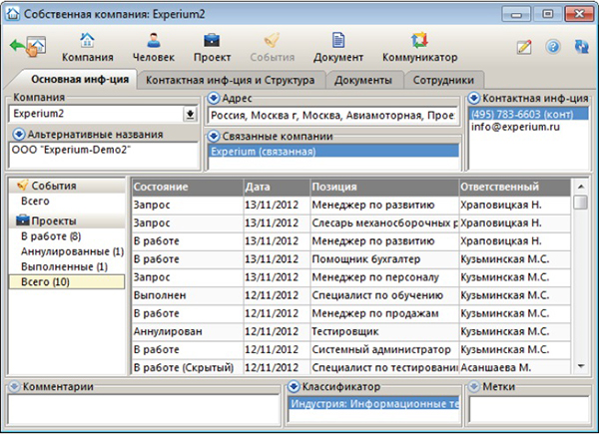Click the Метки field

(529, 410)
